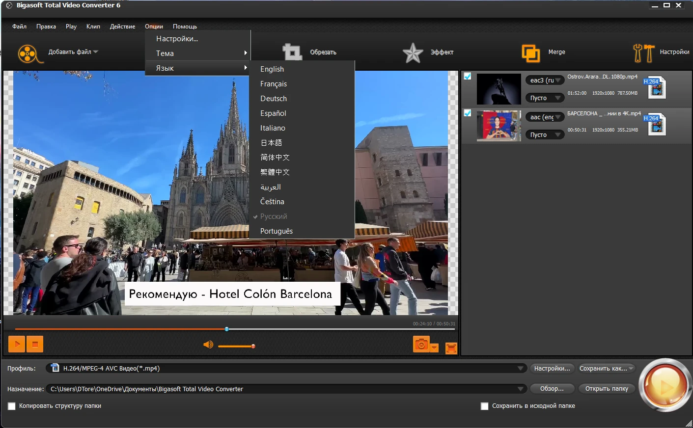Open Settings wrench and hammer icon
693x428 pixels.
point(643,53)
